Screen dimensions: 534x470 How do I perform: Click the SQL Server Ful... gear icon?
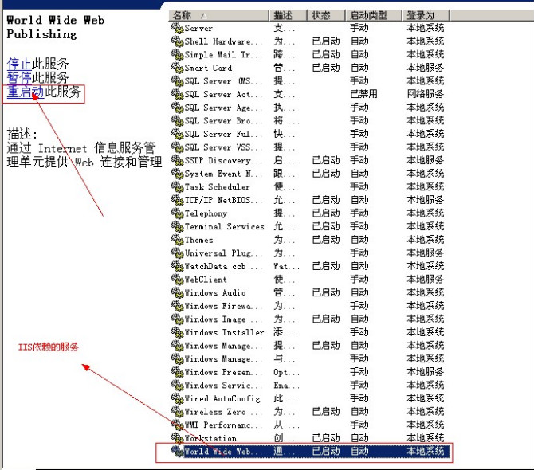177,134
